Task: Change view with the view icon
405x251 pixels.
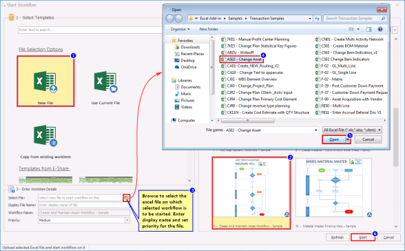Action: [x=351, y=29]
